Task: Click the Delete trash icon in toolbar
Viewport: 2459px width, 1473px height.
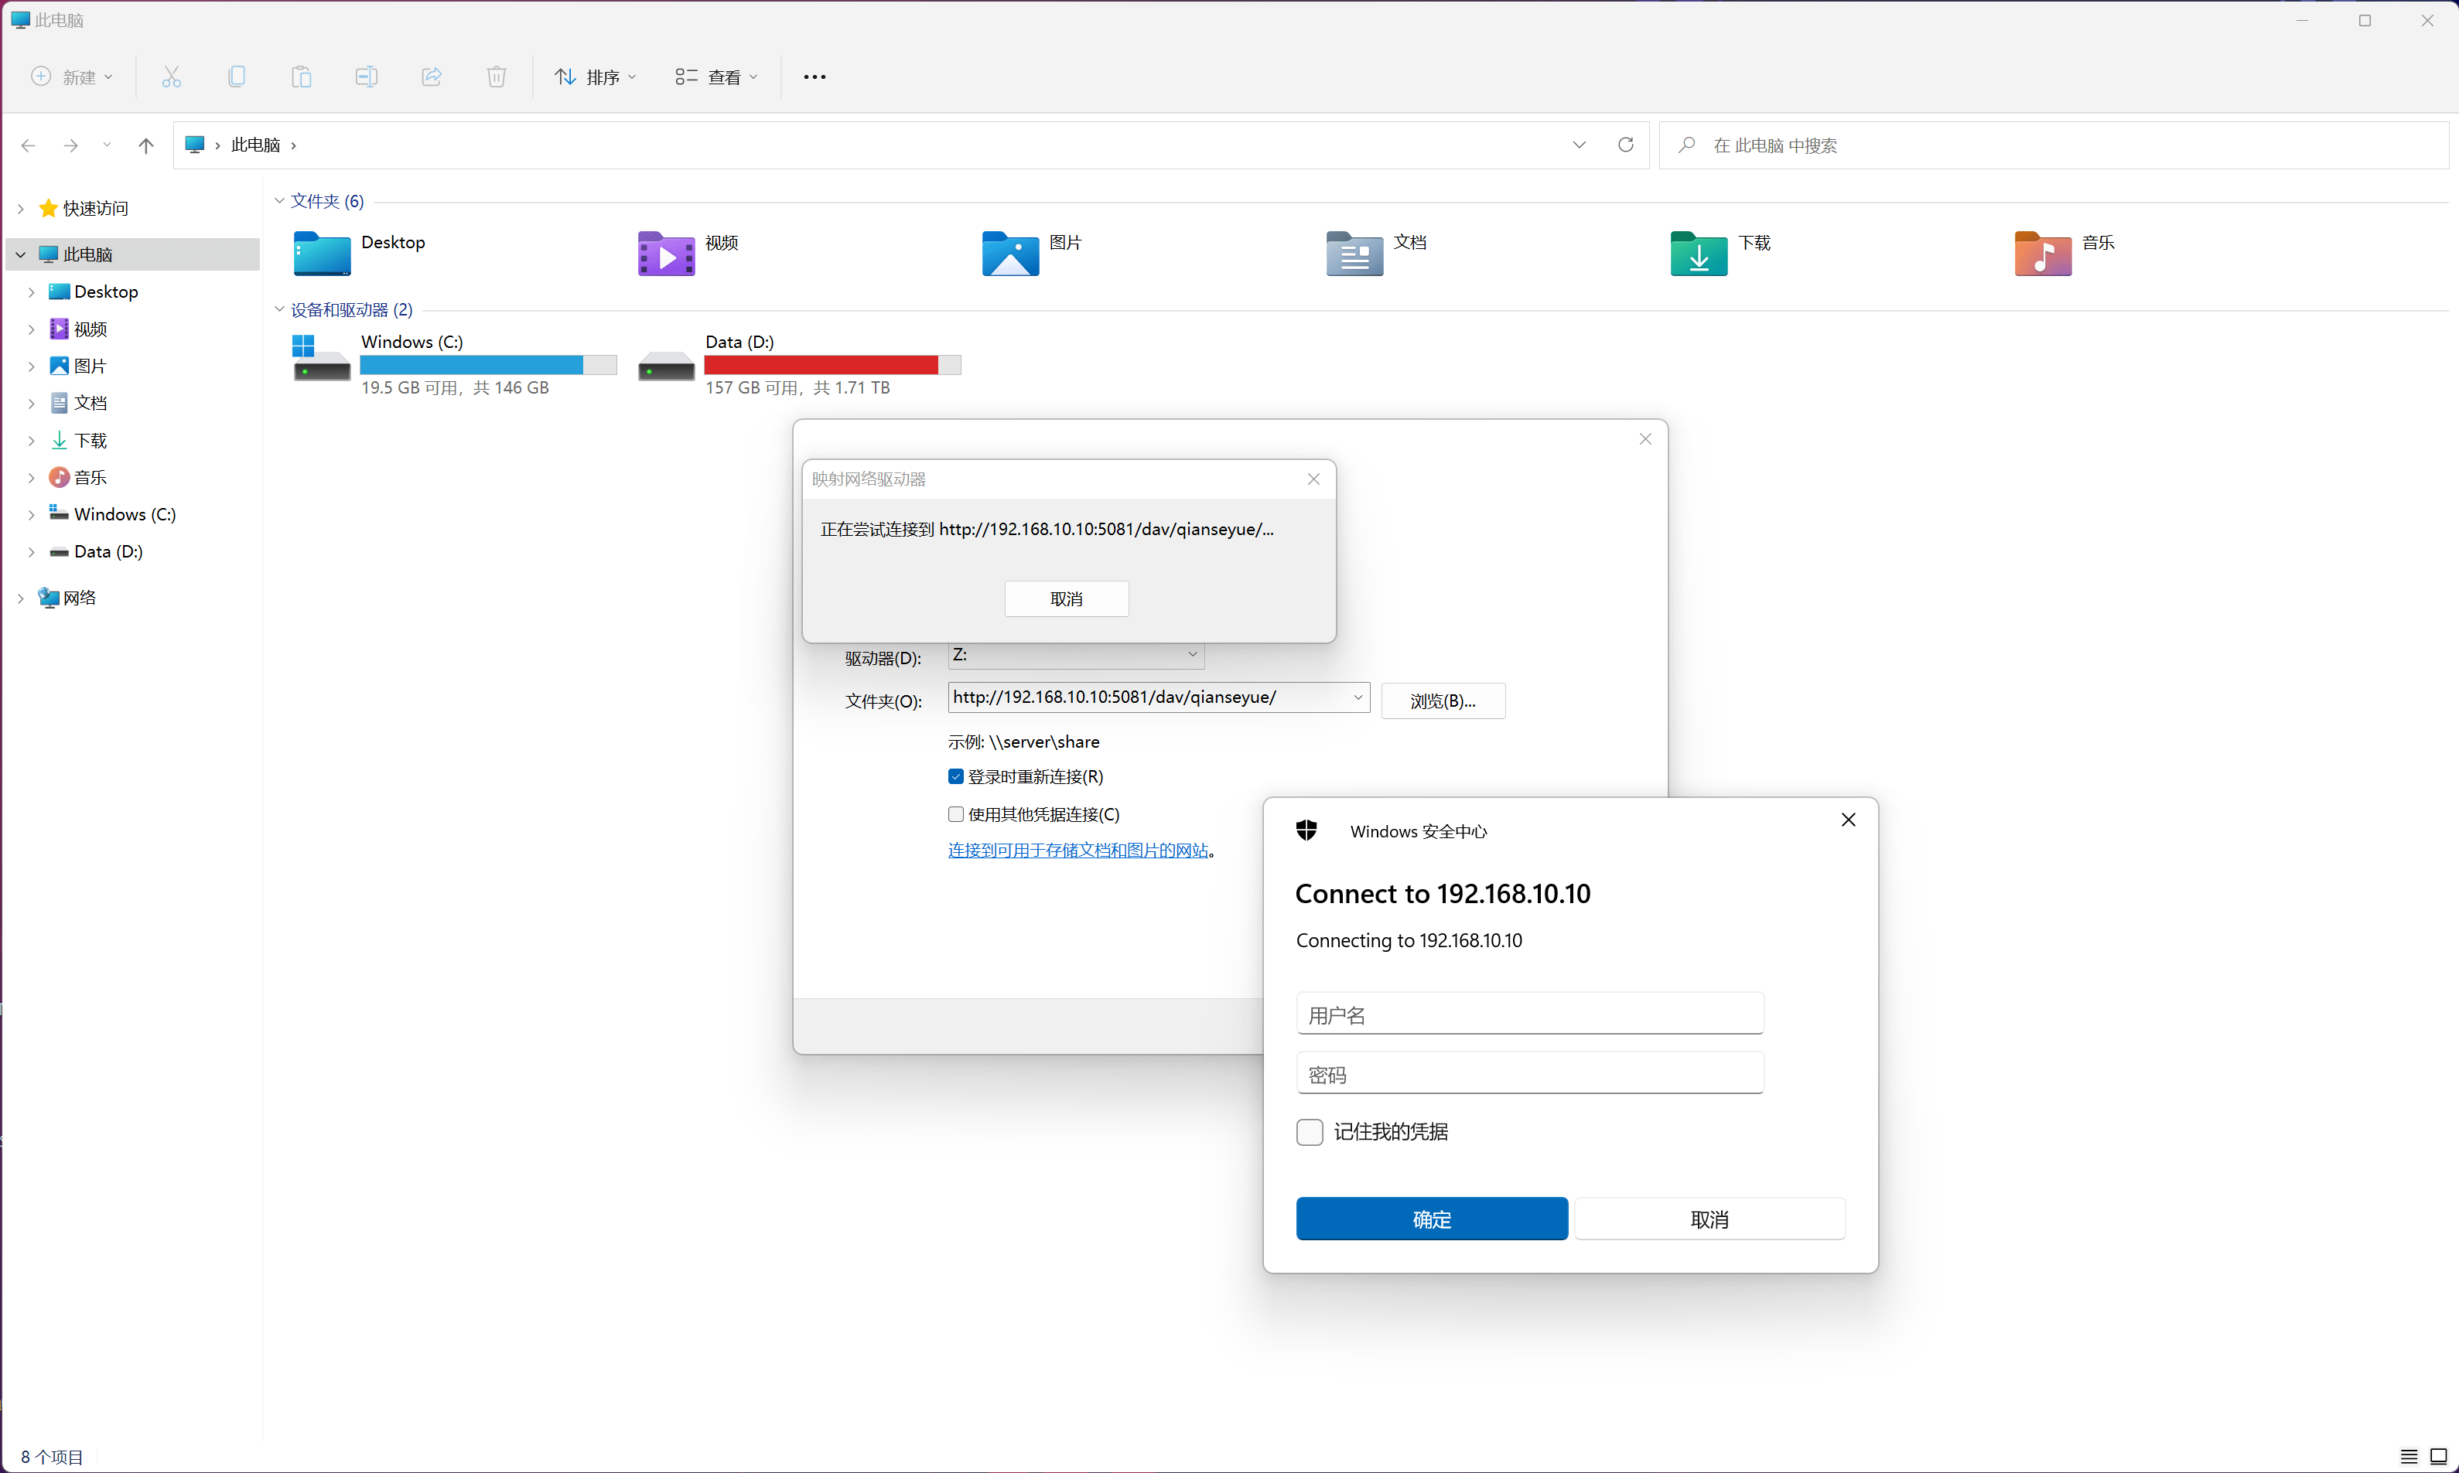Action: 497,77
